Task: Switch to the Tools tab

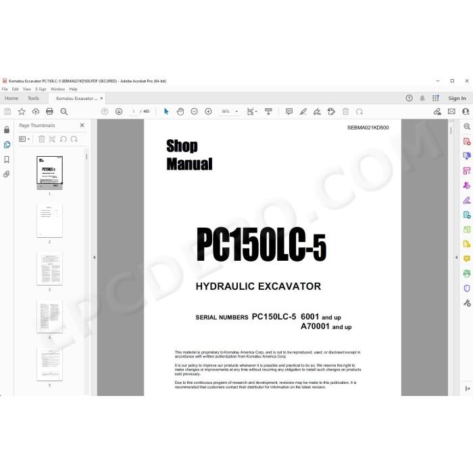Action: (x=33, y=99)
